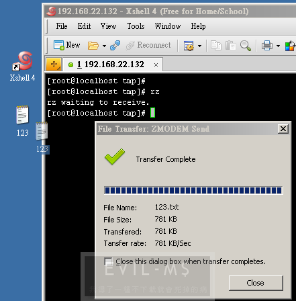Close the 192.168.22.132 session tab
Image resolution: width=296 pixels, height=301 pixels.
click(156, 65)
